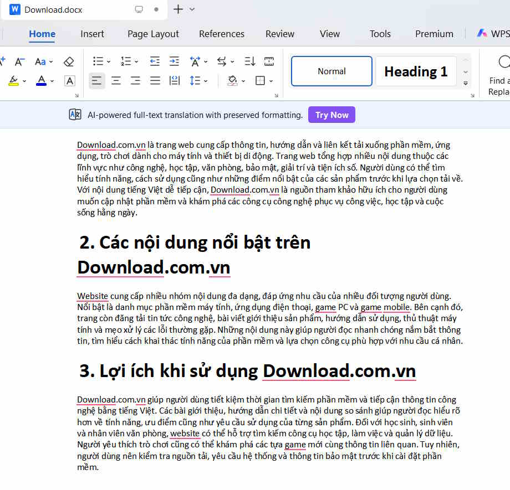Open the highlight color dropdown arrow
Screen dimensions: 510x490
click(x=24, y=81)
